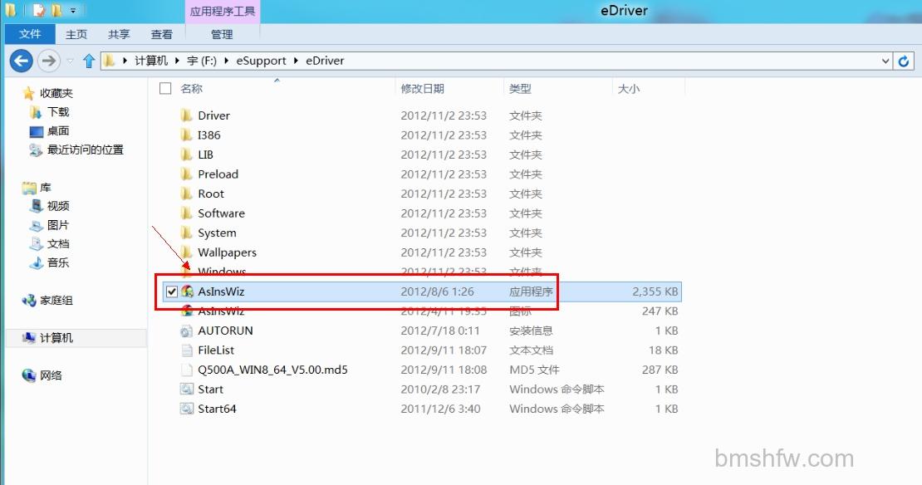Select the System folder icon
922x485 pixels.
186,233
